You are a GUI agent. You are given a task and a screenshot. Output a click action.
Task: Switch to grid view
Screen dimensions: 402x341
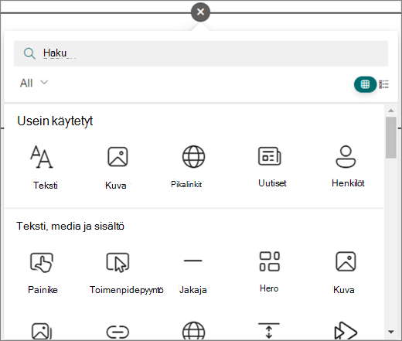[x=365, y=84]
